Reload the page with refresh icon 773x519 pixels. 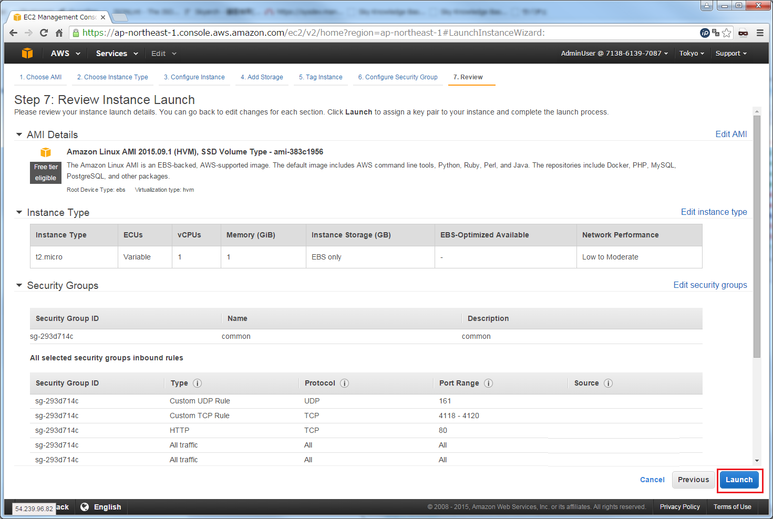[44, 33]
